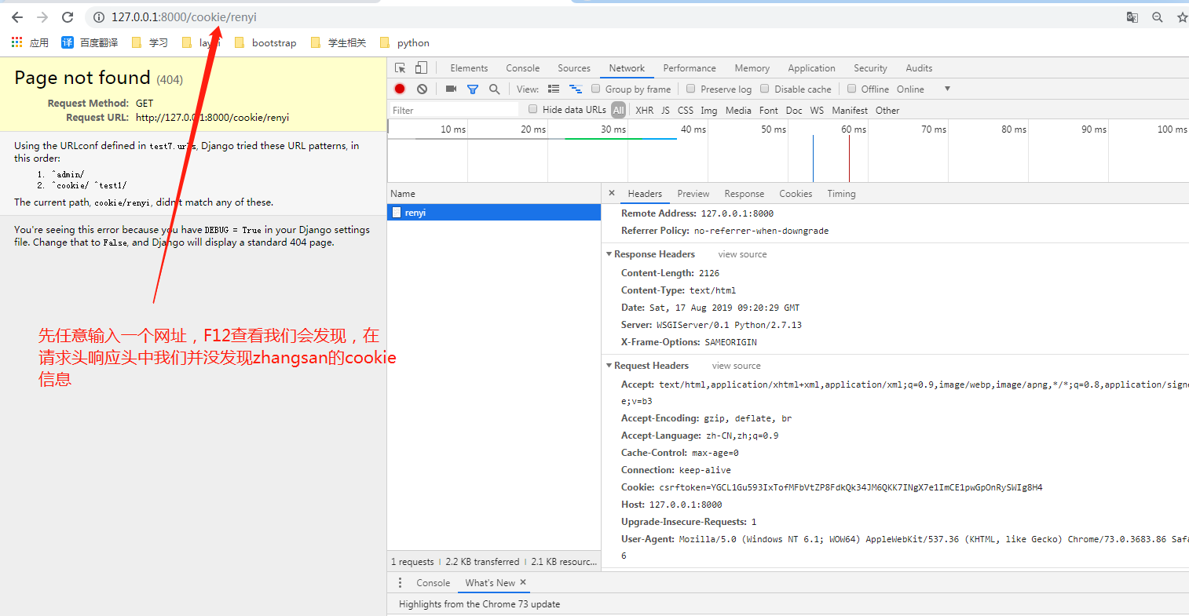The image size is (1189, 616).
Task: Switch to the Performance panel tab
Action: (x=690, y=68)
